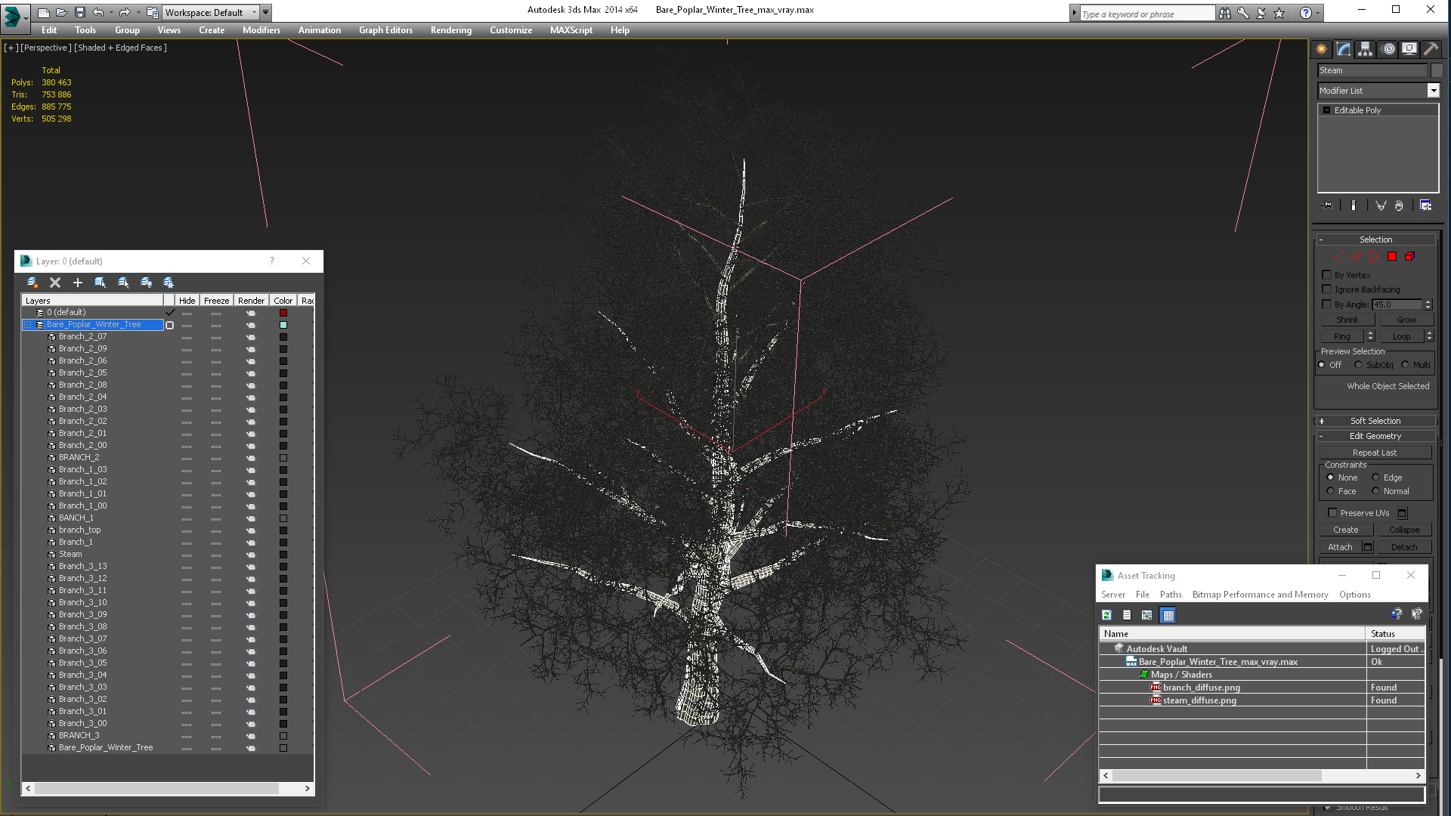Viewport: 1451px width, 816px height.
Task: Select Element sub-object level icon
Action: pos(1409,257)
